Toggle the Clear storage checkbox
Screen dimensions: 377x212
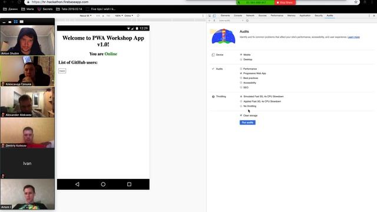tap(241, 115)
